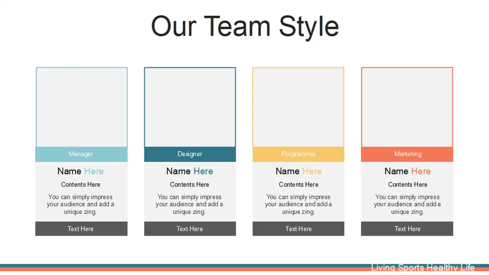Click 'Text Here' bar in Programmer card
Viewport: 489px width, 275px height.
pos(298,229)
